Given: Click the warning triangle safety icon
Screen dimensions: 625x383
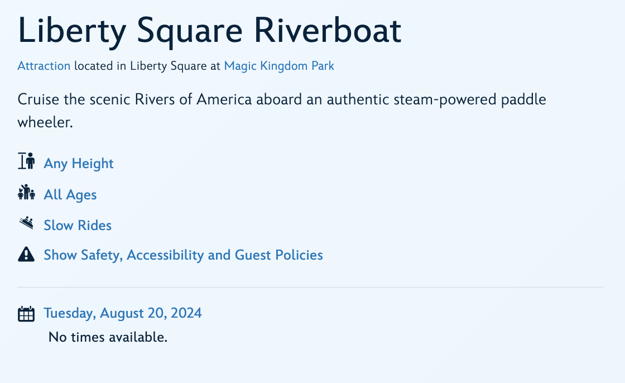Looking at the screenshot, I should click(26, 255).
